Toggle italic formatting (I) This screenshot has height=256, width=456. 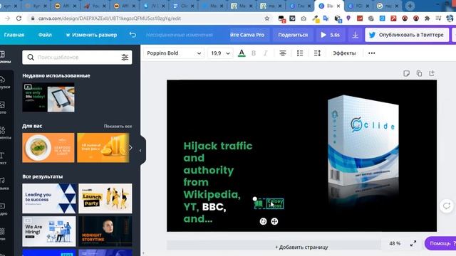pyautogui.click(x=265, y=53)
